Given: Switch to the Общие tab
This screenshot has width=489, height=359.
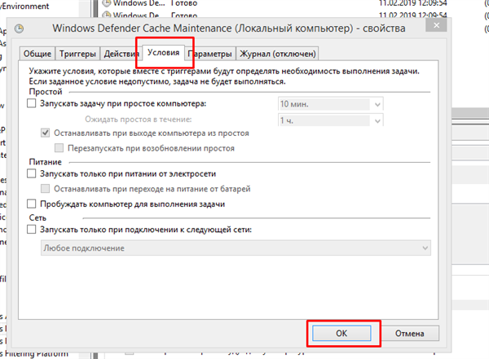Looking at the screenshot, I should (37, 54).
